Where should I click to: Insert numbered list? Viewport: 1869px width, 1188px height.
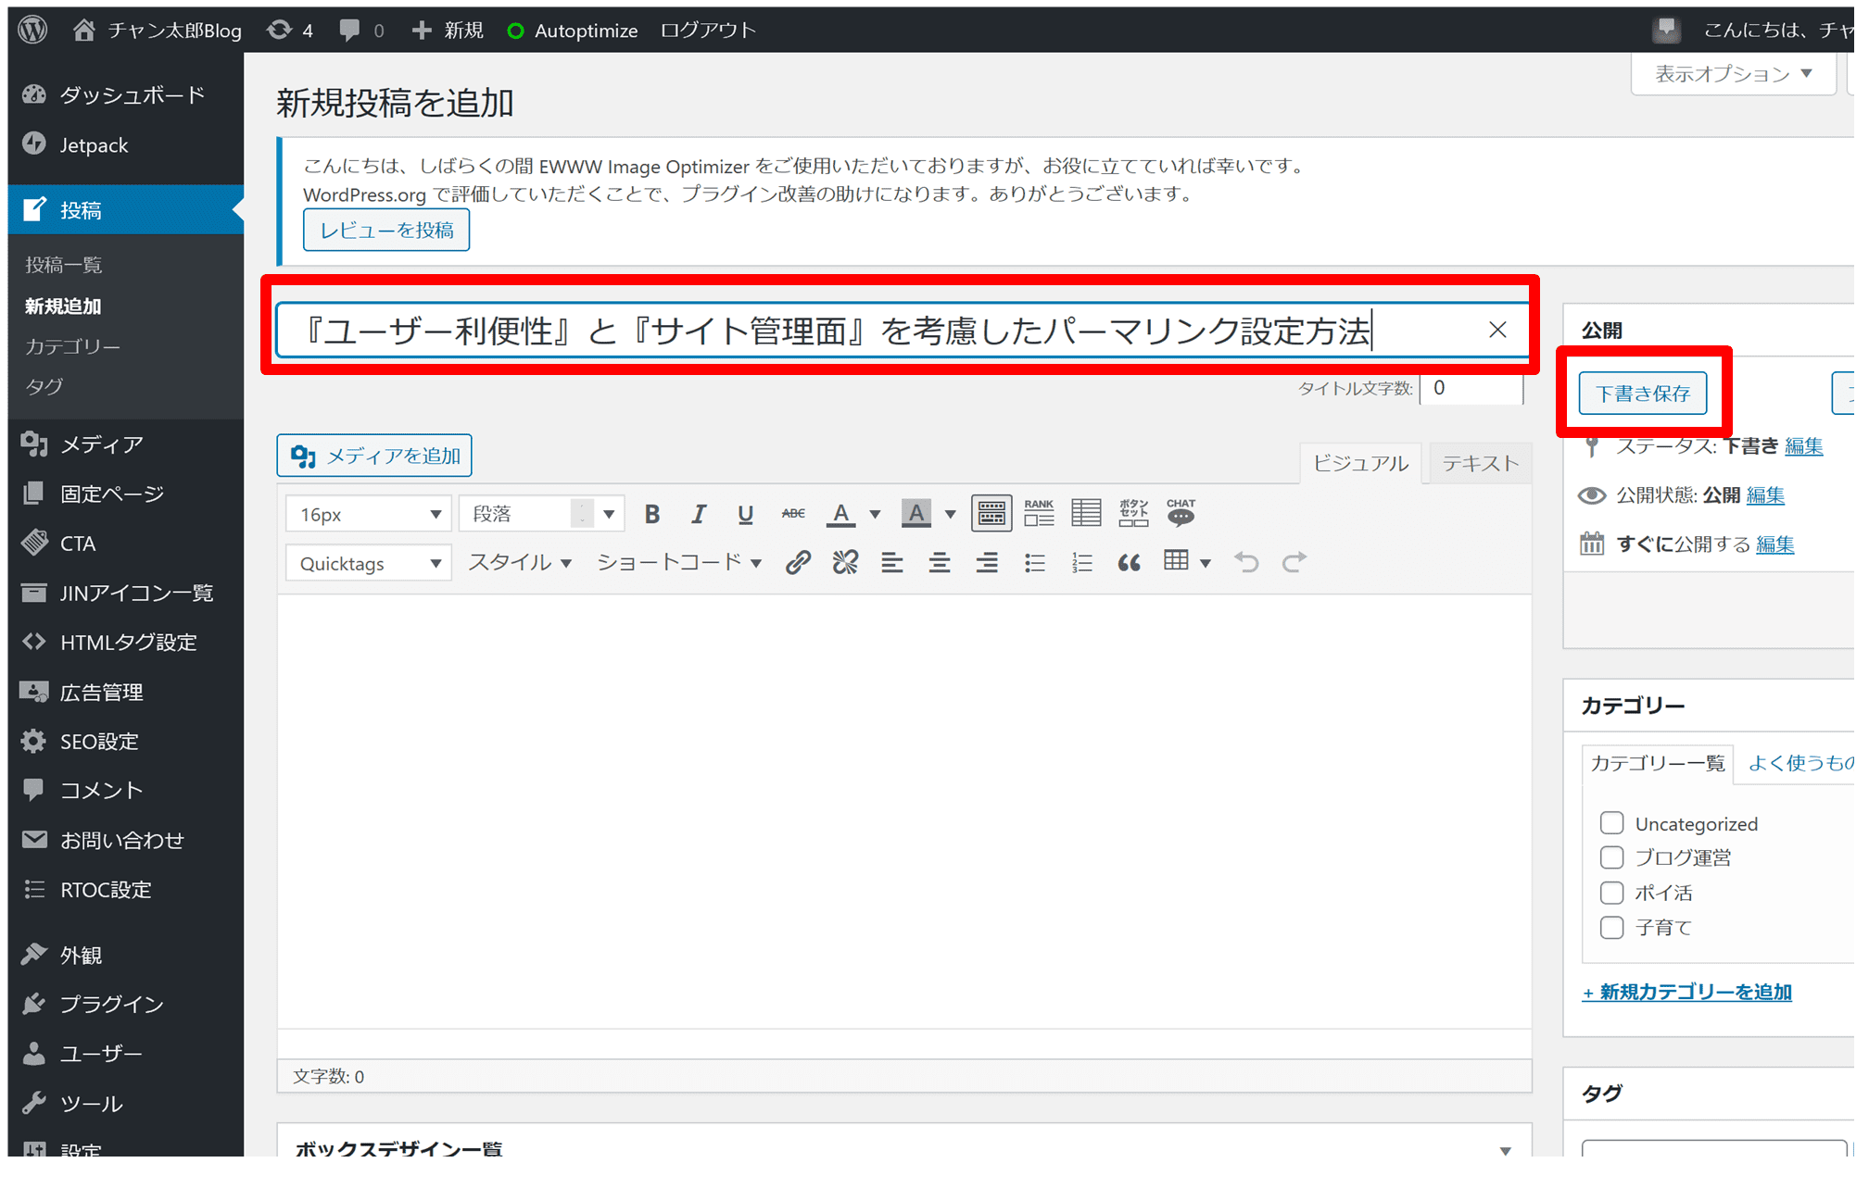(1082, 562)
